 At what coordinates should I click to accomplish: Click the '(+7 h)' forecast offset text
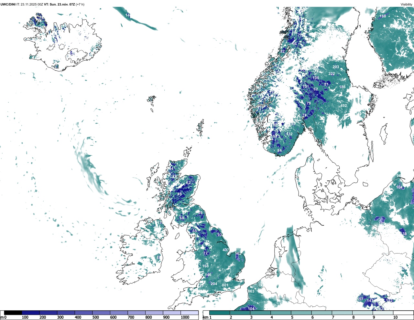80,4
